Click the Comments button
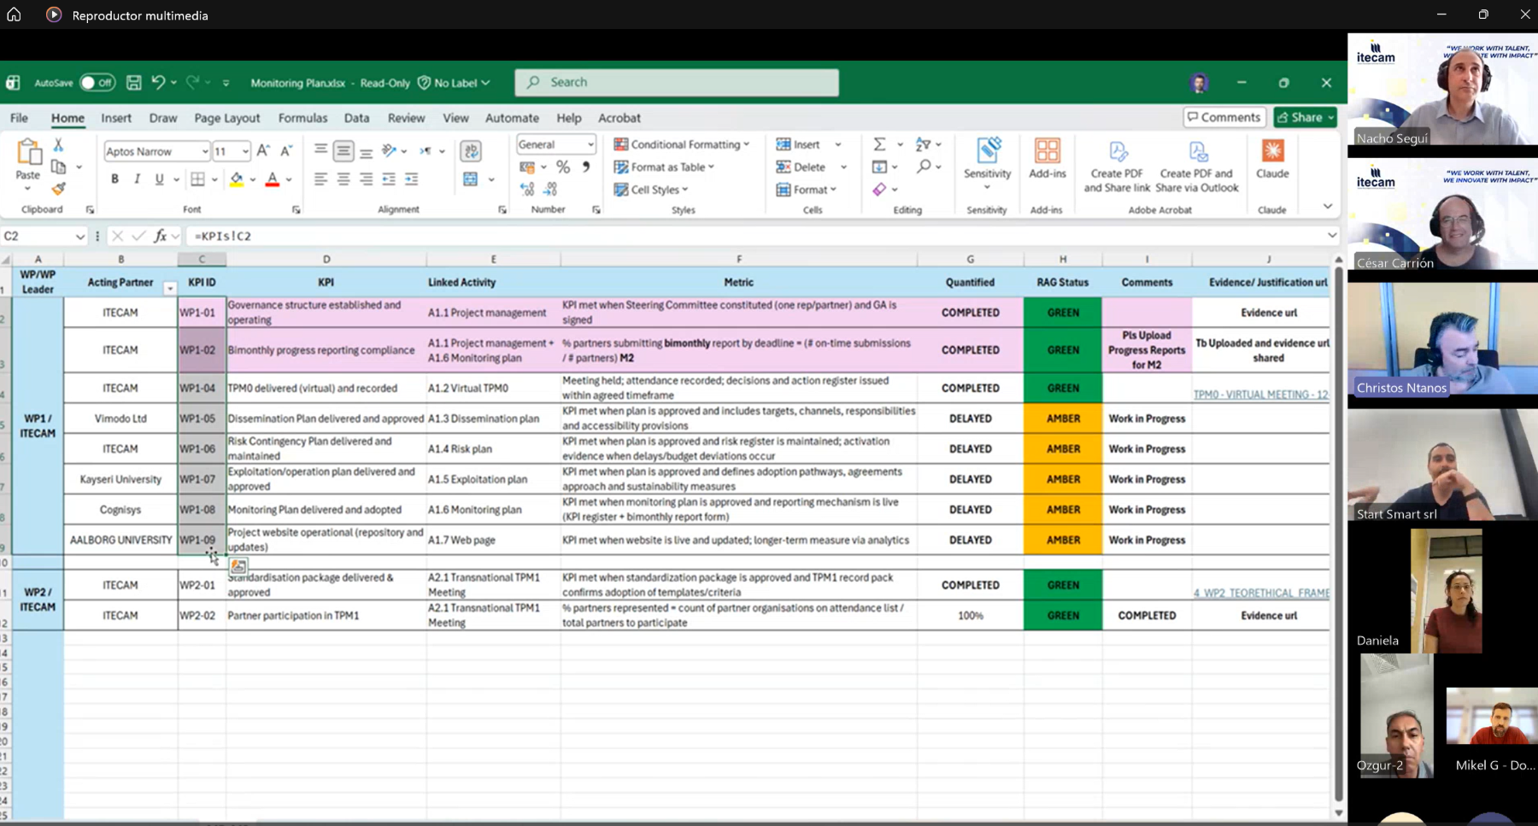Screen dimensions: 1538x826 [x=1224, y=117]
